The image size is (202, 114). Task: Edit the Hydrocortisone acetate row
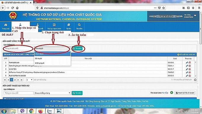(x=187, y=76)
